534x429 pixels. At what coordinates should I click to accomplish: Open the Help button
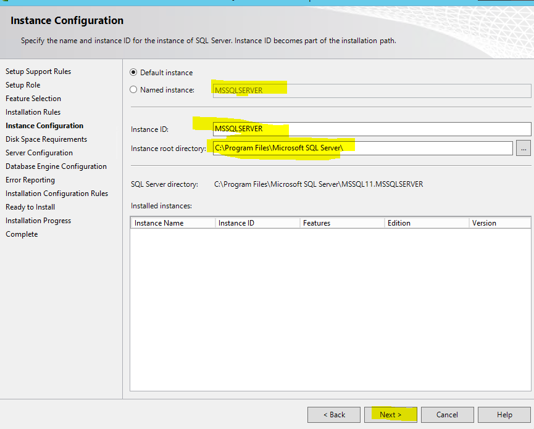pos(504,415)
